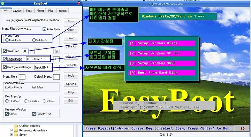Click the small P button beside WaitTime
This screenshot has height=137, width=251.
(x=57, y=52)
